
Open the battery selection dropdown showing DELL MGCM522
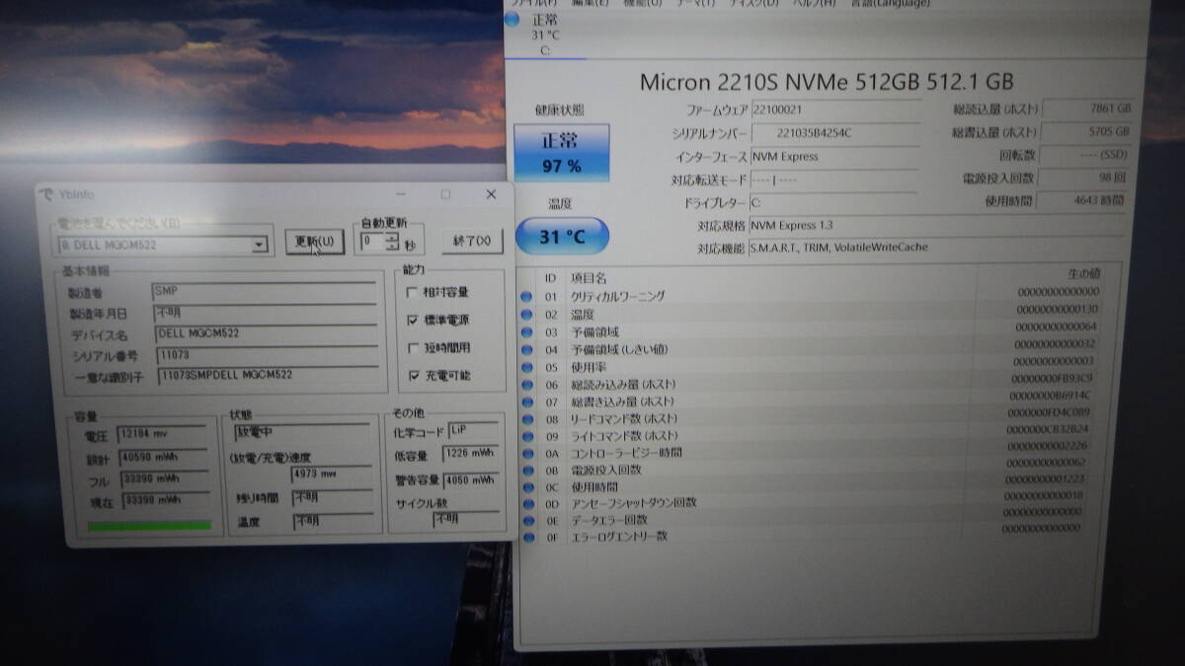(x=260, y=245)
